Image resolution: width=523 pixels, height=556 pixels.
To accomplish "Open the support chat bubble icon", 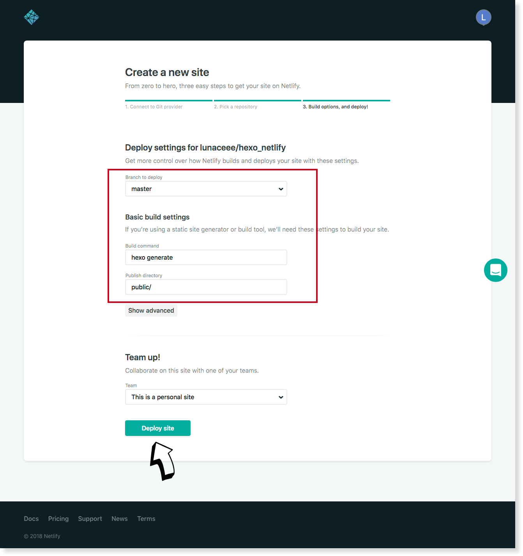I will tap(495, 270).
